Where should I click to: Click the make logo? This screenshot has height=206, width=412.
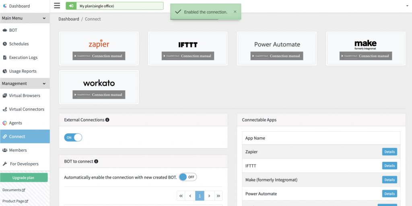(365, 45)
